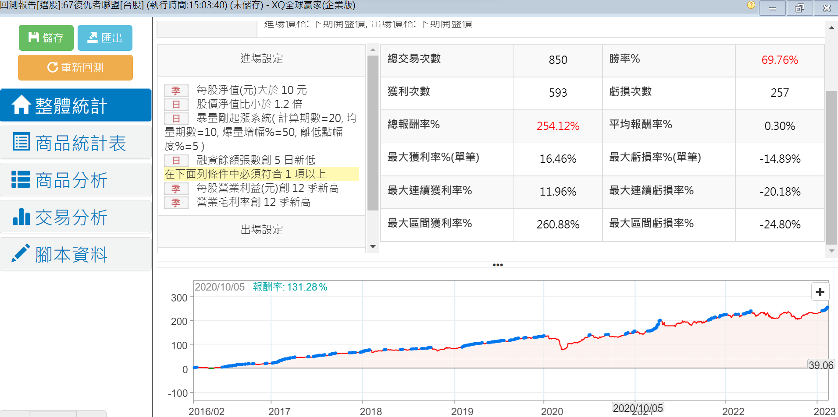Click the 日 tag beside 股價淨值比 condition

(176, 105)
